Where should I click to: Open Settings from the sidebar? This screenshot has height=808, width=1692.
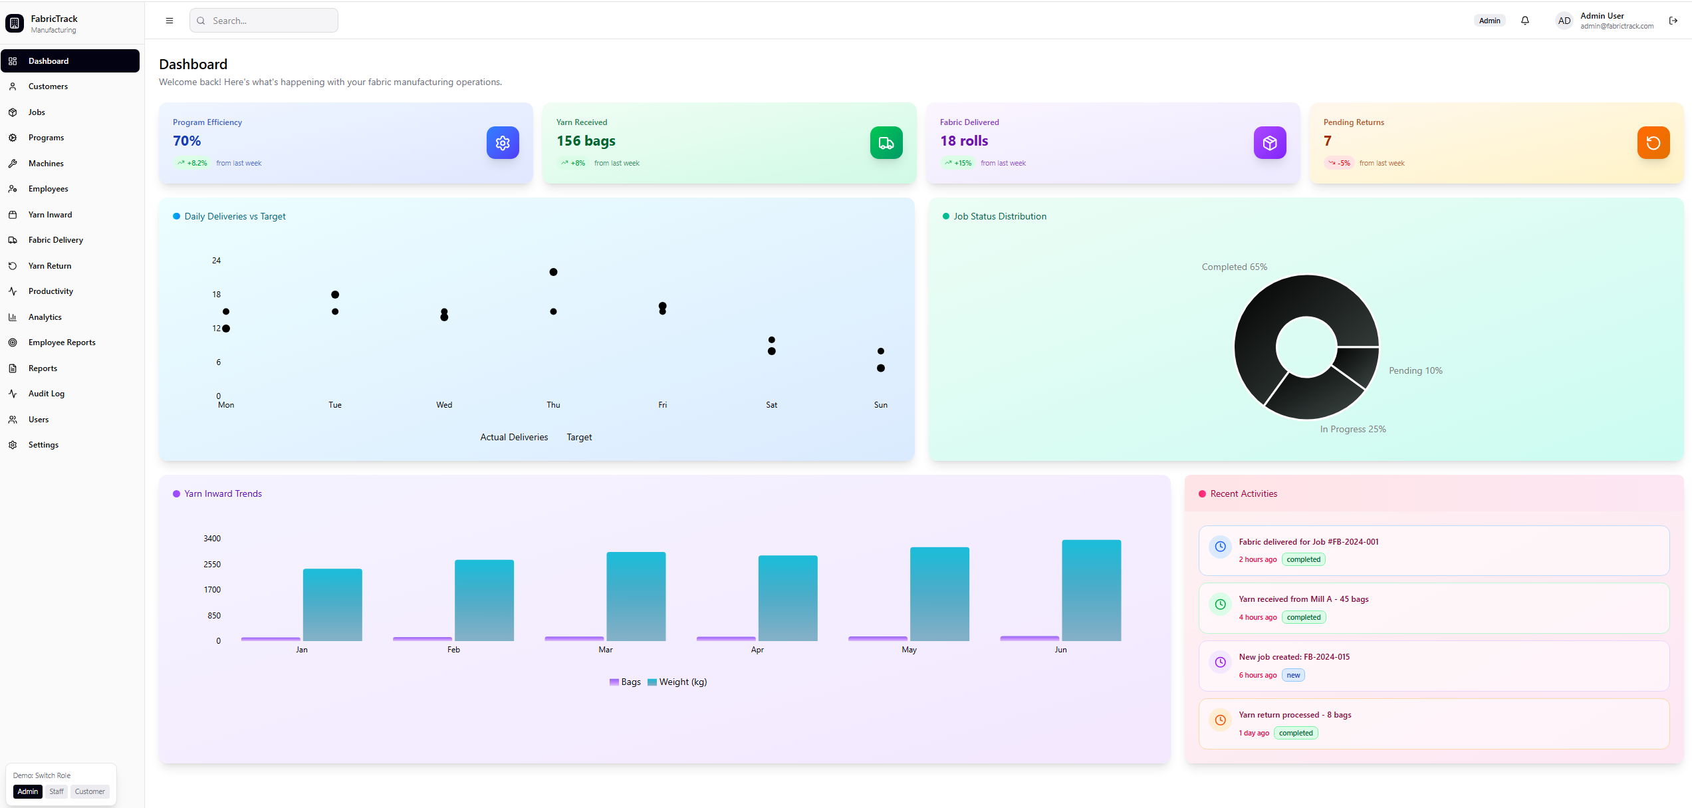(x=43, y=444)
